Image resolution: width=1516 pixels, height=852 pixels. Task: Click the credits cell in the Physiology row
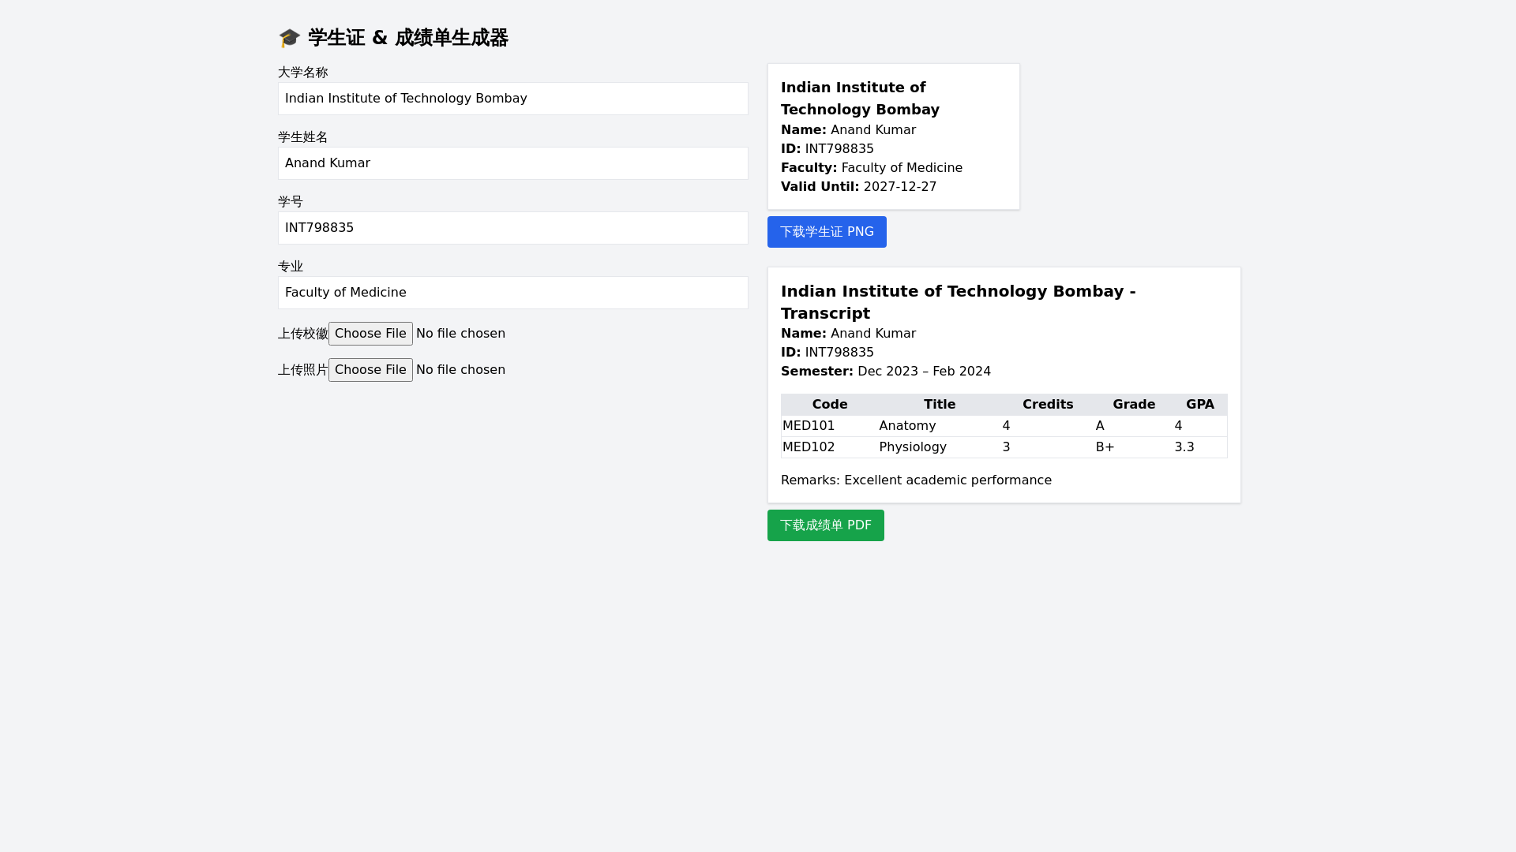[x=1048, y=447]
